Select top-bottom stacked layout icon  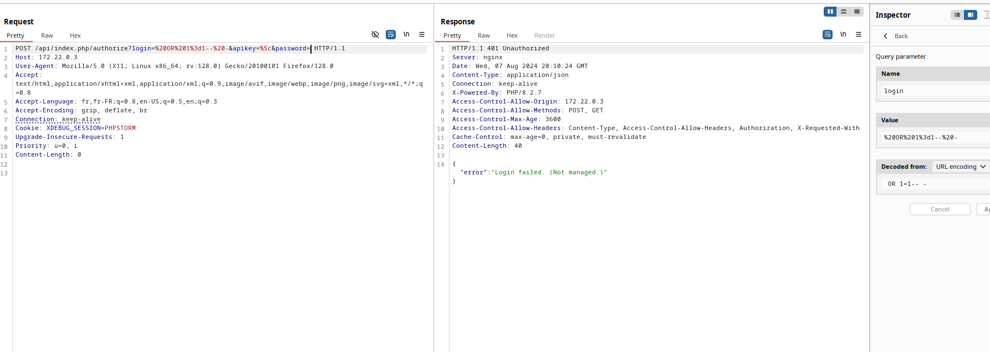point(844,12)
